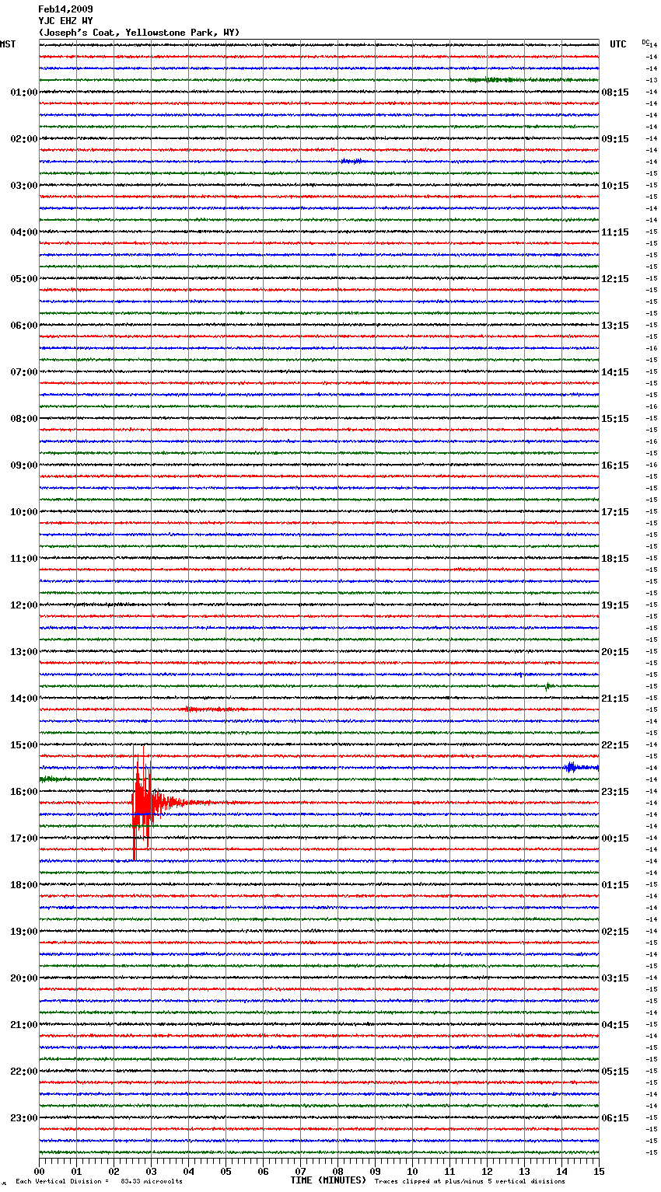The width and height of the screenshot is (661, 1192).
Task: Click the traces clipped footnote text
Action: tap(470, 1181)
